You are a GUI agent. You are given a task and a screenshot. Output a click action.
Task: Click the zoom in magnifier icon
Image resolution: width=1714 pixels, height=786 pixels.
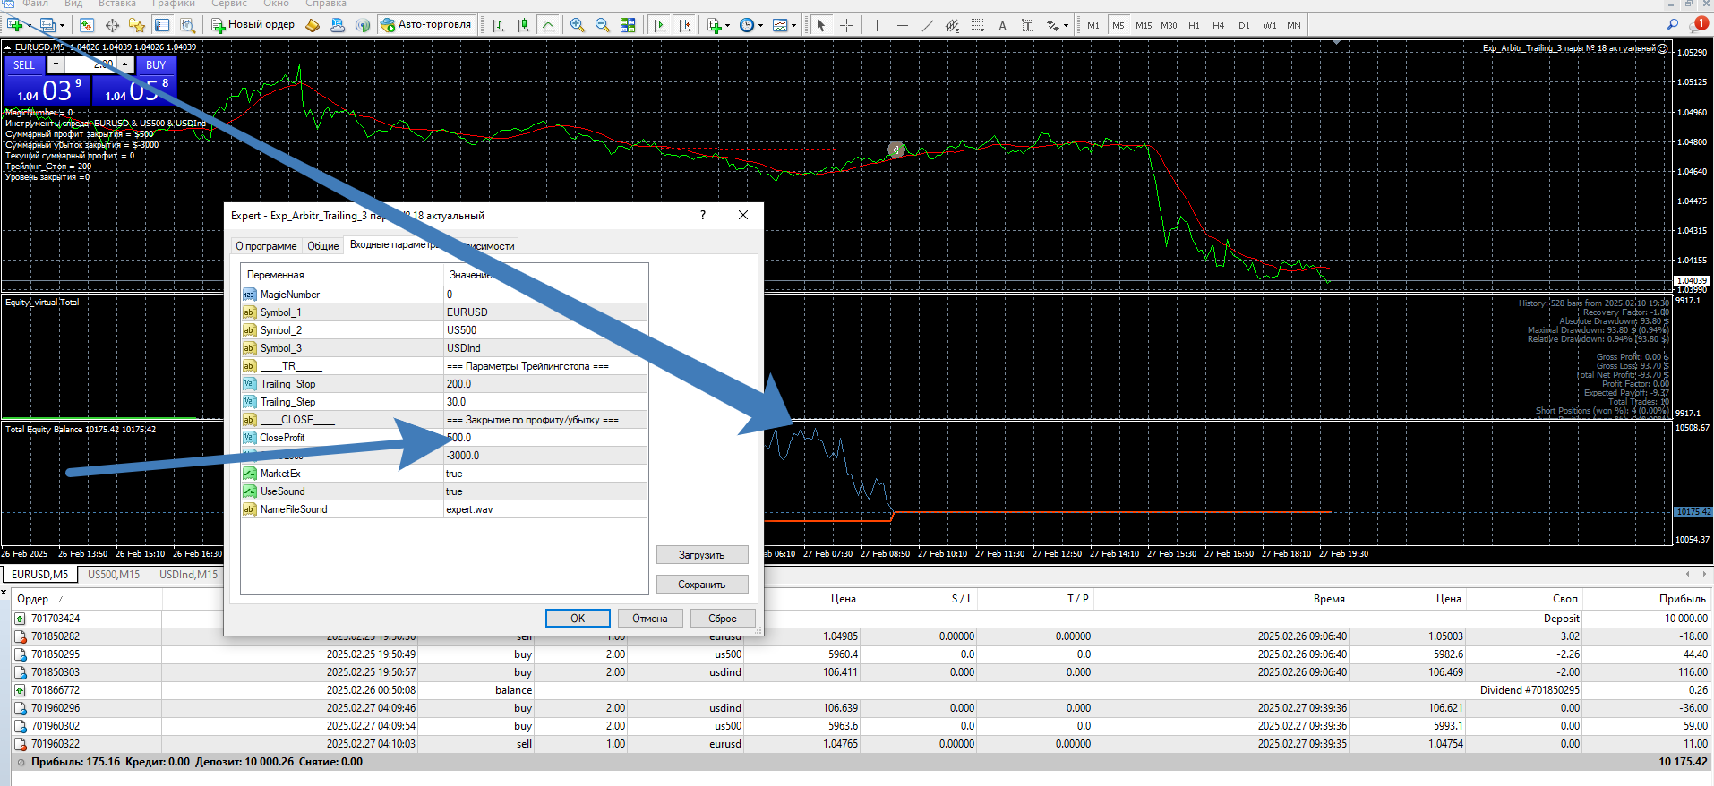578,25
